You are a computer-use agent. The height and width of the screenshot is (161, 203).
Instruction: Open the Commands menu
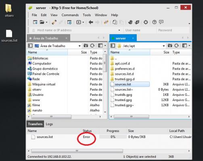[70, 15]
